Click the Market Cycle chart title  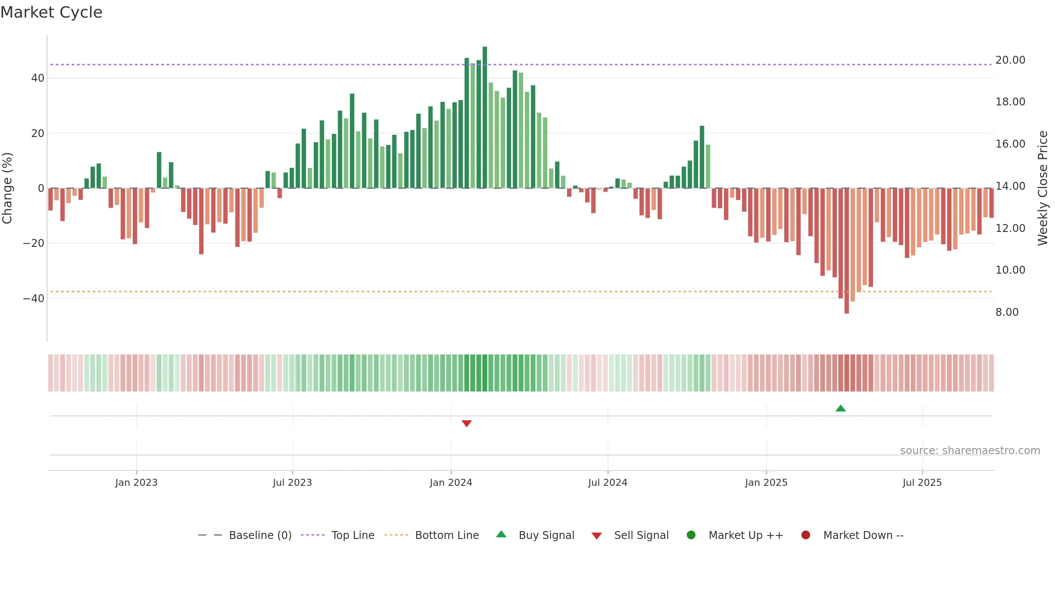51,12
